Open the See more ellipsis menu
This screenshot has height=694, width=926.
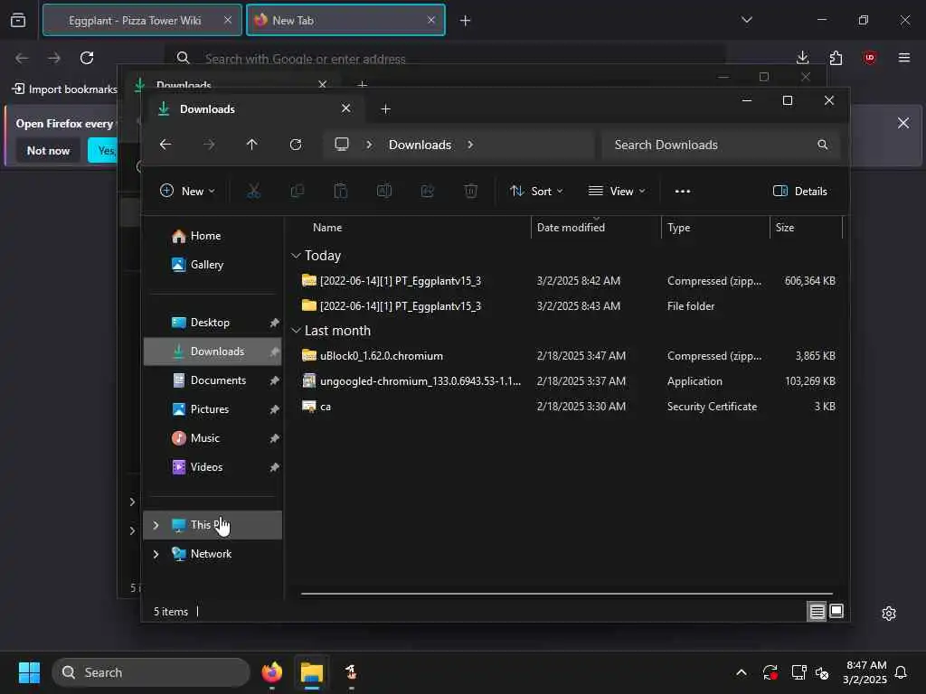point(682,192)
